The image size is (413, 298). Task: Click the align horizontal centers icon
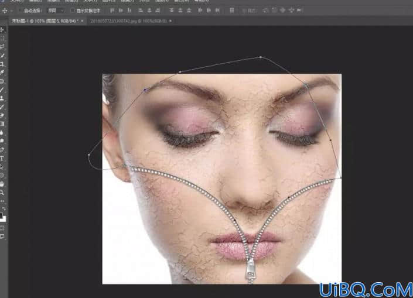(149, 11)
